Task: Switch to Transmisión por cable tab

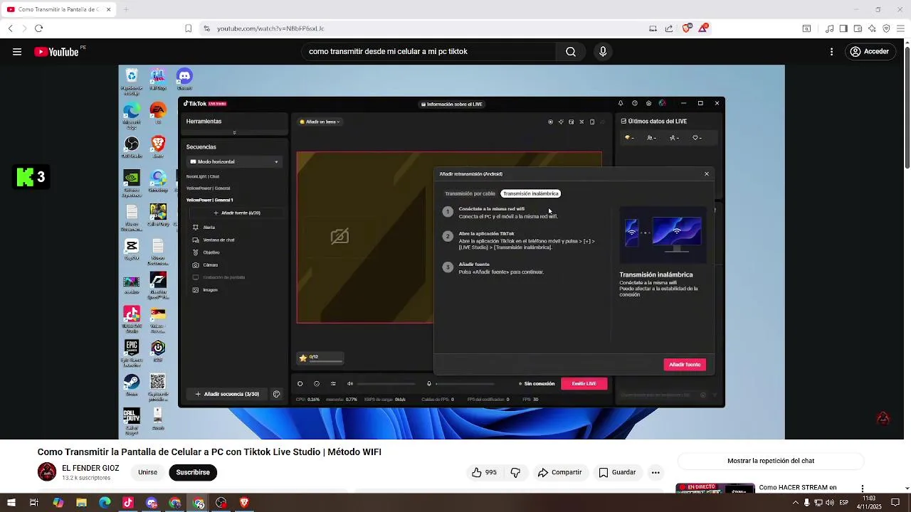Action: [x=470, y=193]
